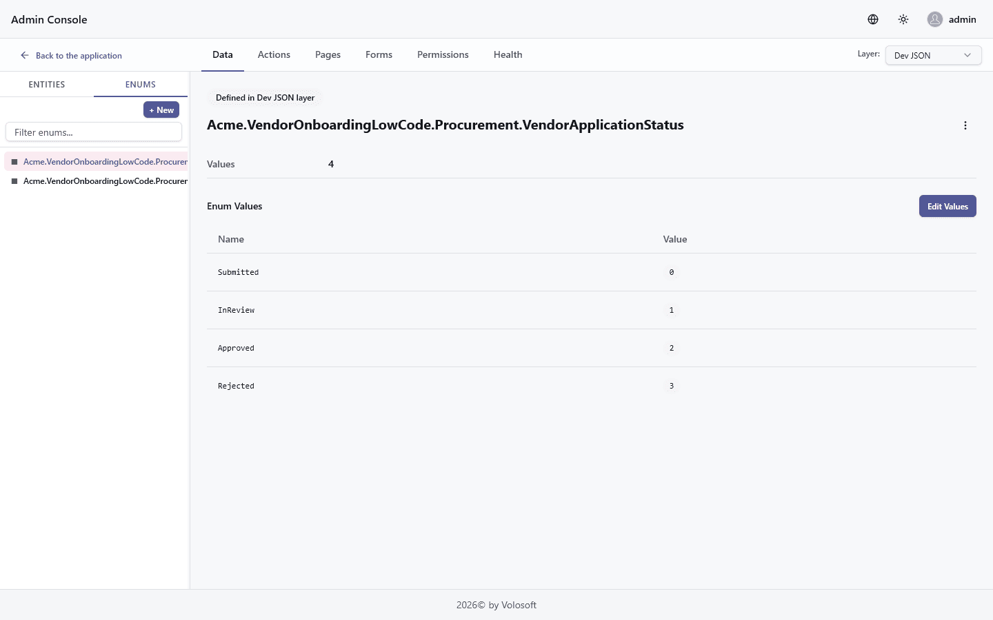Open the Pages tab
The width and height of the screenshot is (993, 620).
(328, 54)
